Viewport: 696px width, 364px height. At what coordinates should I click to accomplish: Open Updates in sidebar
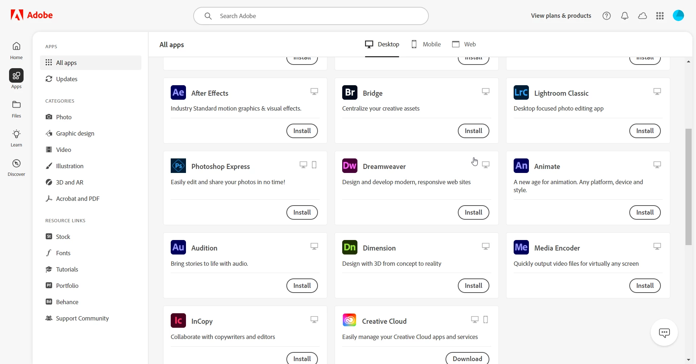point(91,79)
